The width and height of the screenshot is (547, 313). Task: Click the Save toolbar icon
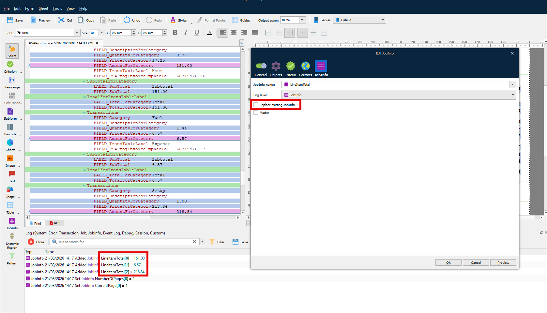point(15,20)
